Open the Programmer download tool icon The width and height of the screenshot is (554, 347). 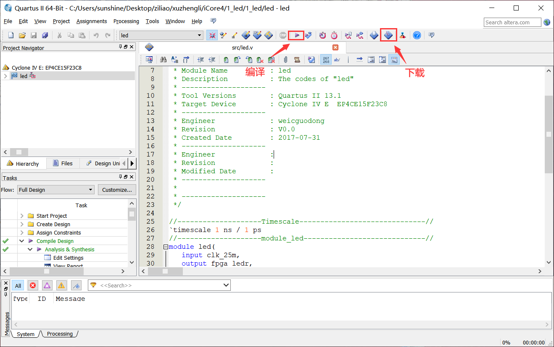coord(388,35)
